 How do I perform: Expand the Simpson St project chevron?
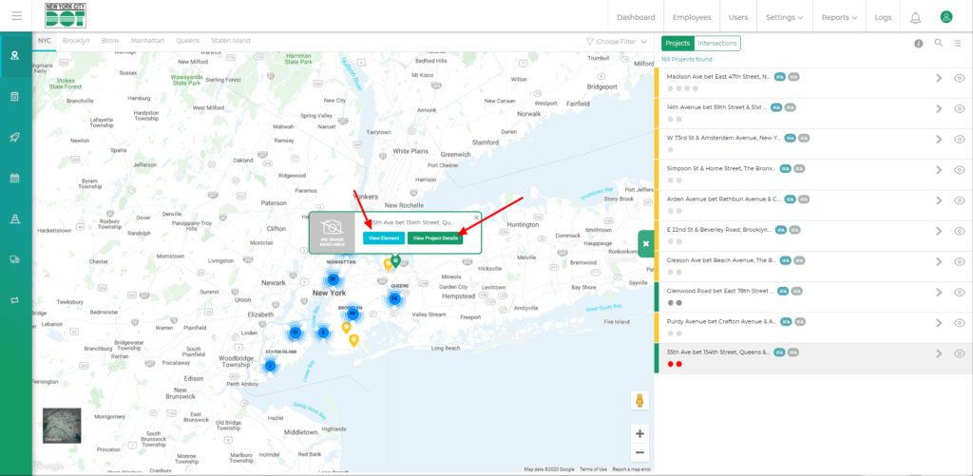point(938,170)
